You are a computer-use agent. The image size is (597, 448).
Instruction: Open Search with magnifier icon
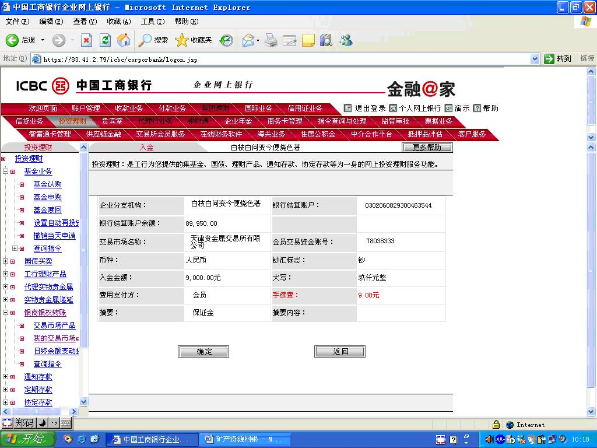[x=145, y=40]
